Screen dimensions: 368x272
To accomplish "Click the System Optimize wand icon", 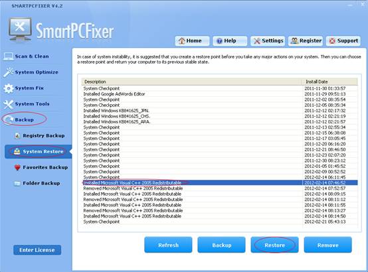I will point(9,72).
